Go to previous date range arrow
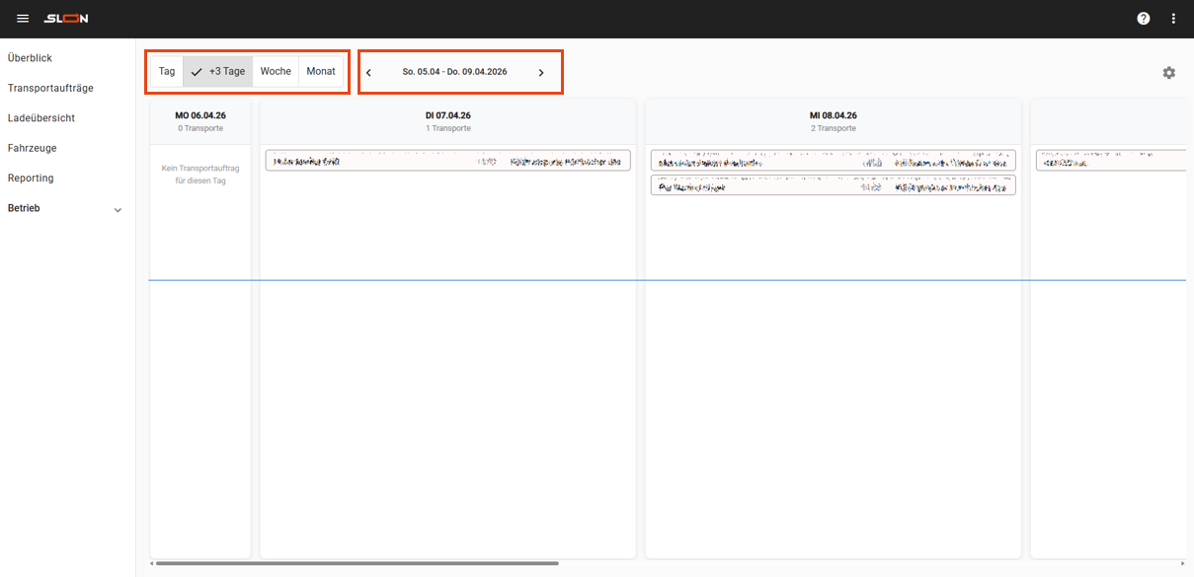The width and height of the screenshot is (1194, 577). (x=369, y=73)
